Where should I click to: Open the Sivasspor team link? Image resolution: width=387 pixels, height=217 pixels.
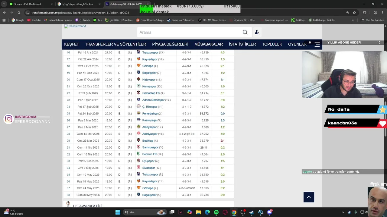pyautogui.click(x=148, y=168)
